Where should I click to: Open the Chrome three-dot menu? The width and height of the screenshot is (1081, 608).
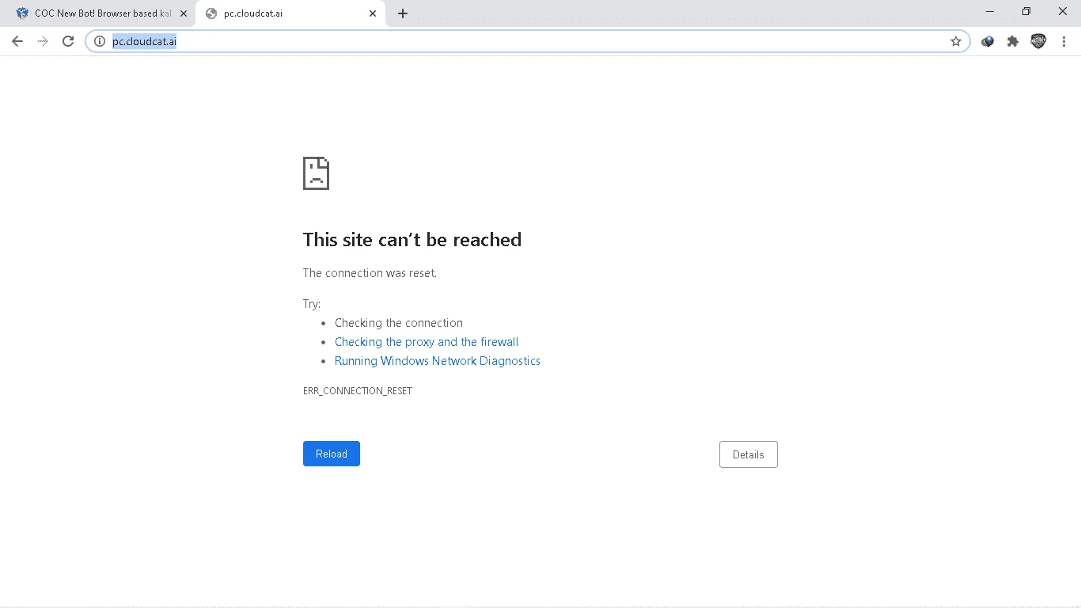pos(1064,41)
